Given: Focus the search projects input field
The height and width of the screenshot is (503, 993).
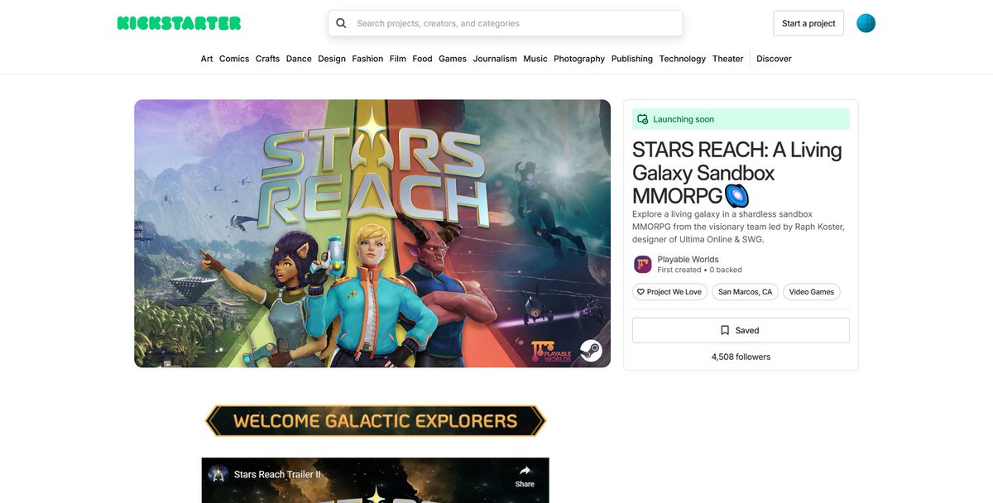Looking at the screenshot, I should pos(506,23).
